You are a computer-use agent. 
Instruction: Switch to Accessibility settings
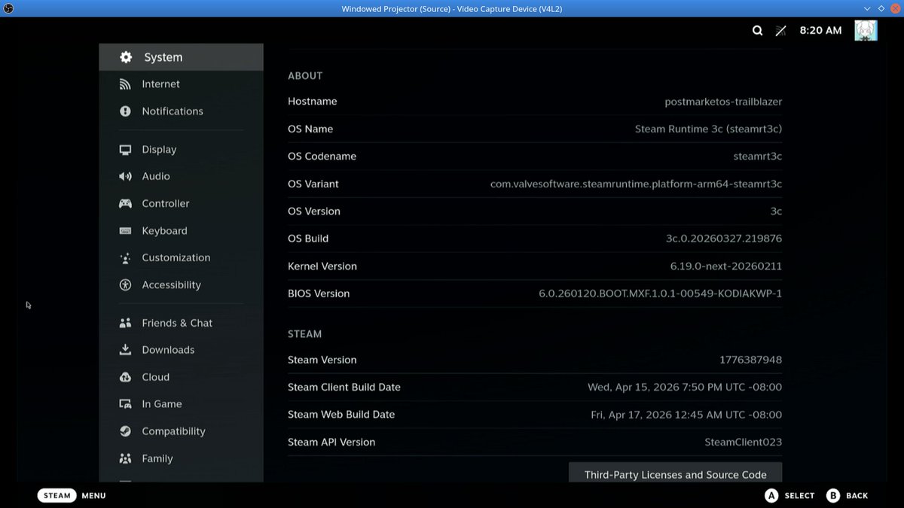click(x=181, y=285)
